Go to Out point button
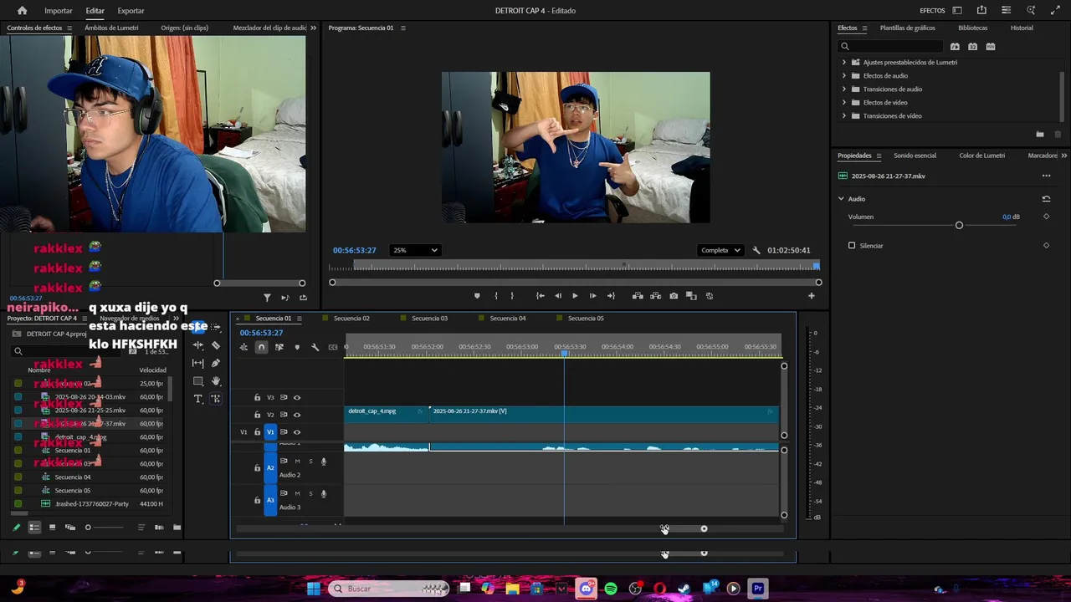 coord(611,296)
